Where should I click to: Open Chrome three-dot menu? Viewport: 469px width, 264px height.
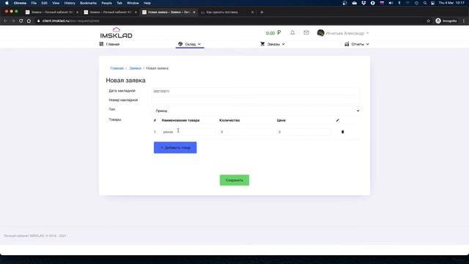click(x=464, y=21)
